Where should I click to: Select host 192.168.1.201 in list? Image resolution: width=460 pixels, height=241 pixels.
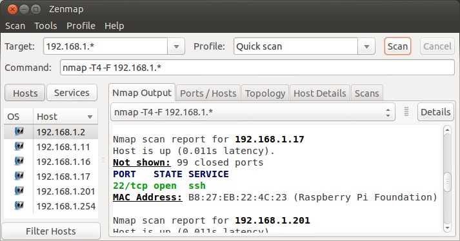coord(51,191)
